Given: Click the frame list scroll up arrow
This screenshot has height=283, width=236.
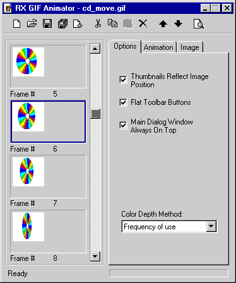Looking at the screenshot, I should (x=95, y=49).
